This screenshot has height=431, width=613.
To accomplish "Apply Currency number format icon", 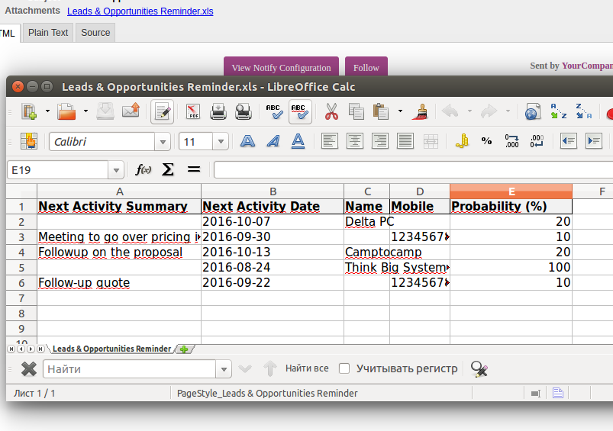I will pyautogui.click(x=462, y=140).
